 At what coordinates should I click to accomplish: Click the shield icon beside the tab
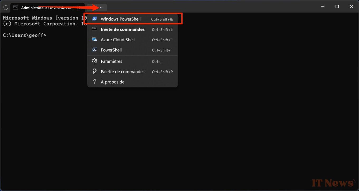[x=5, y=7]
